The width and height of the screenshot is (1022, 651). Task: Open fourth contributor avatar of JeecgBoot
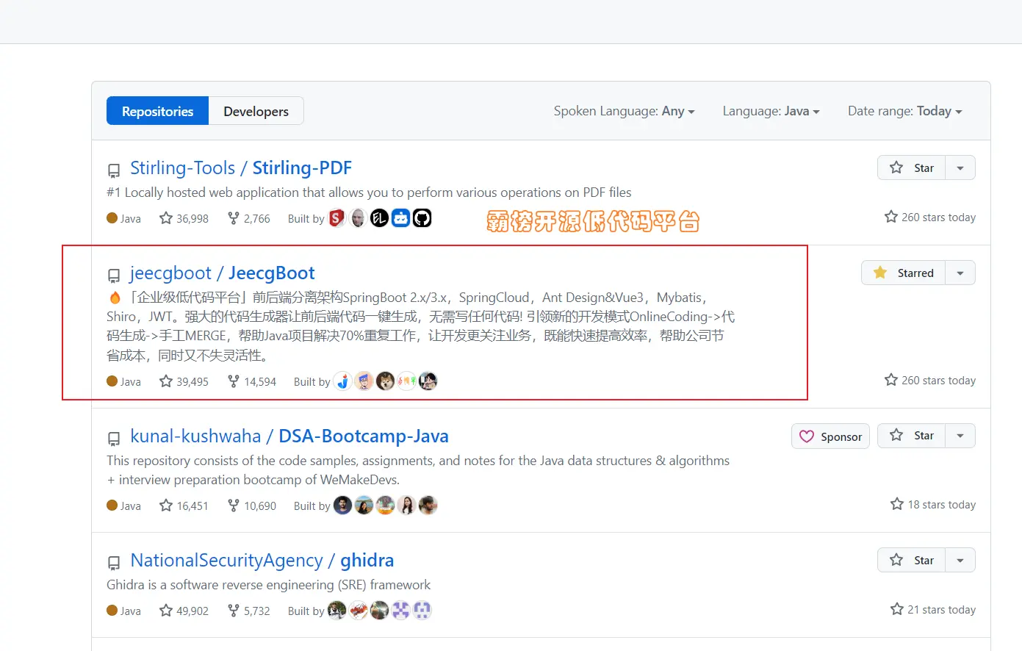(x=406, y=381)
